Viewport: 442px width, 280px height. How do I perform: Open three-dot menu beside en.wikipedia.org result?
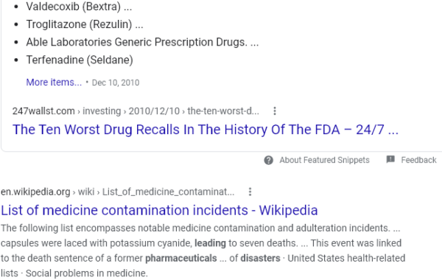click(x=250, y=192)
